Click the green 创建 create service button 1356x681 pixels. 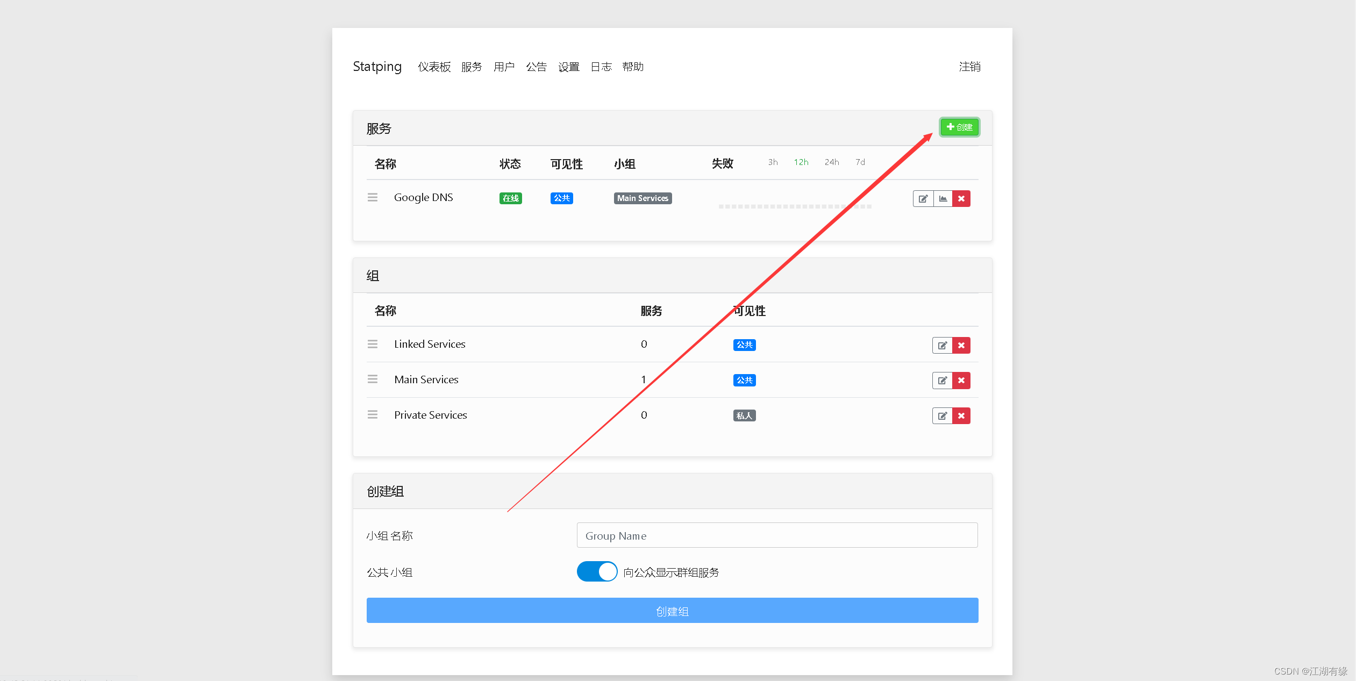tap(959, 127)
